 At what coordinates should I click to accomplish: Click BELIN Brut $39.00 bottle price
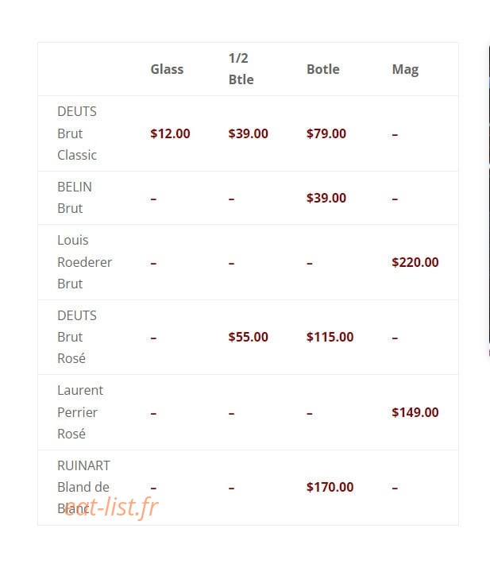click(x=326, y=198)
